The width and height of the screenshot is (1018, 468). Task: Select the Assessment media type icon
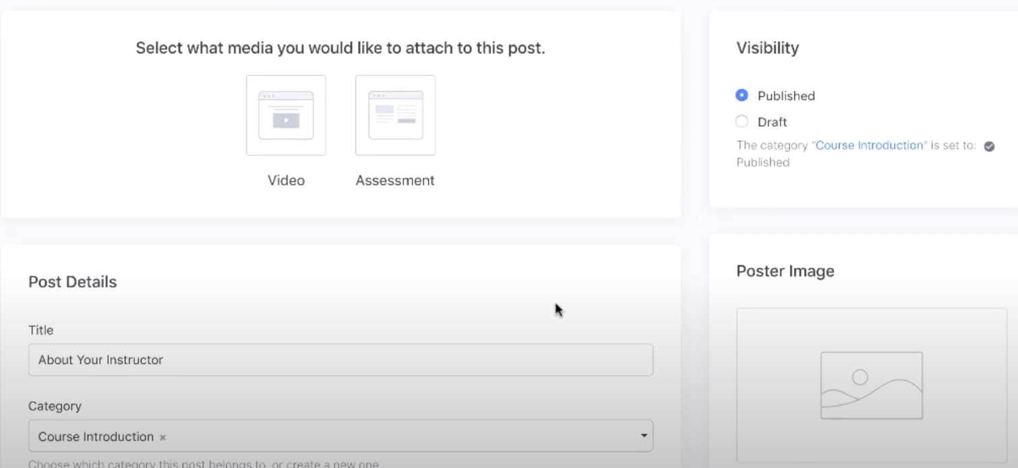(x=395, y=115)
